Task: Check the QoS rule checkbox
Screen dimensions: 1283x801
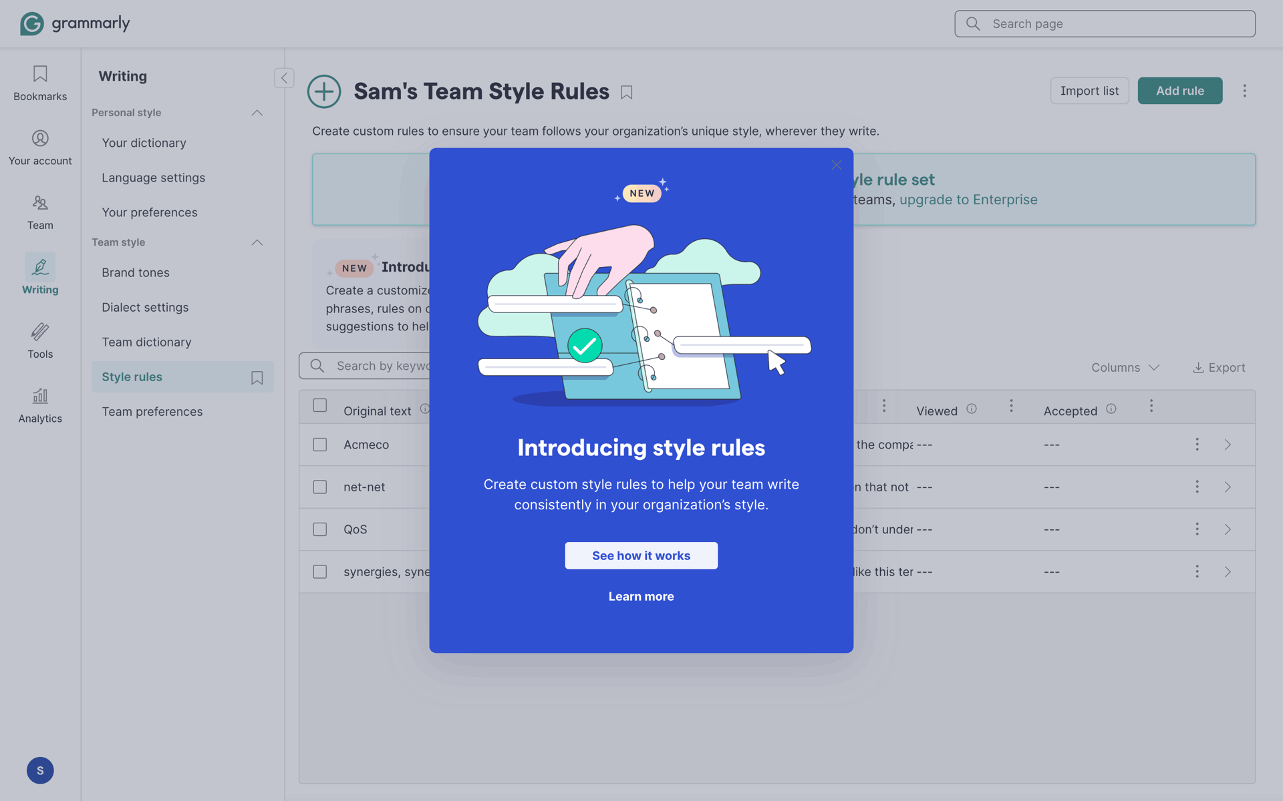Action: [x=320, y=529]
